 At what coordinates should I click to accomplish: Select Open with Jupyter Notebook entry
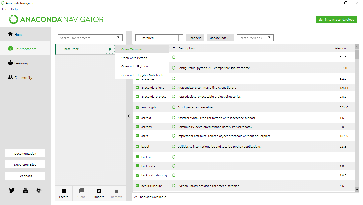(x=142, y=75)
